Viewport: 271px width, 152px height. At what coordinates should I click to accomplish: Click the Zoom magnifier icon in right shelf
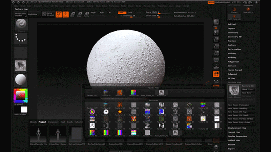[216, 39]
